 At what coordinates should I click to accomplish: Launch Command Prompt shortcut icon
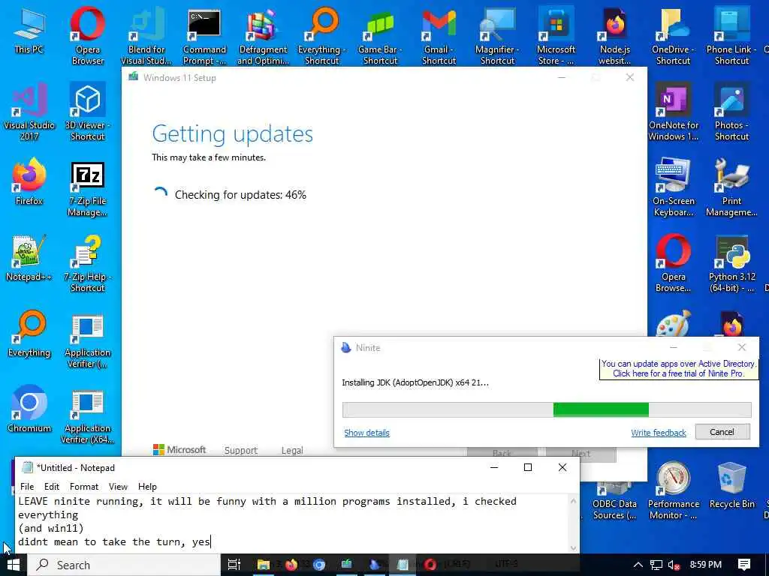click(204, 36)
